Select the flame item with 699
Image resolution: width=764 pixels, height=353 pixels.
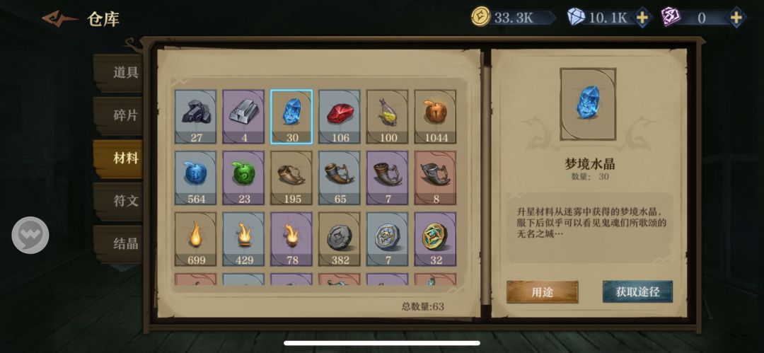196,239
